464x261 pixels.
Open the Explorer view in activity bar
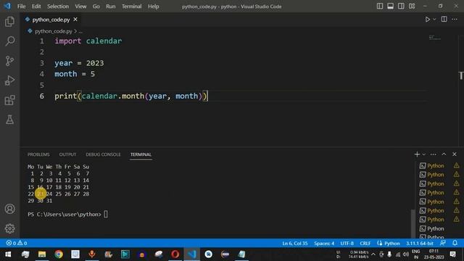9,22
